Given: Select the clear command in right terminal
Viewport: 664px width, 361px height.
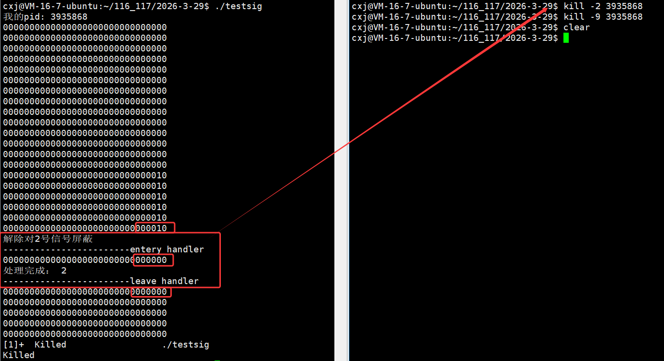Looking at the screenshot, I should pyautogui.click(x=576, y=27).
